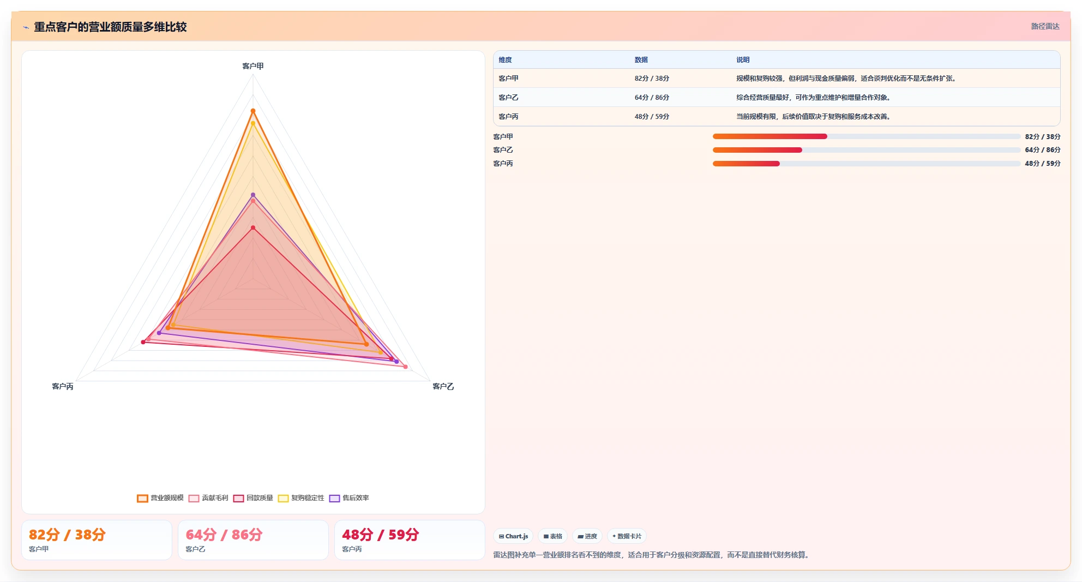The image size is (1082, 582).
Task: Click the 客户丙 progress bar
Action: pyautogui.click(x=866, y=164)
